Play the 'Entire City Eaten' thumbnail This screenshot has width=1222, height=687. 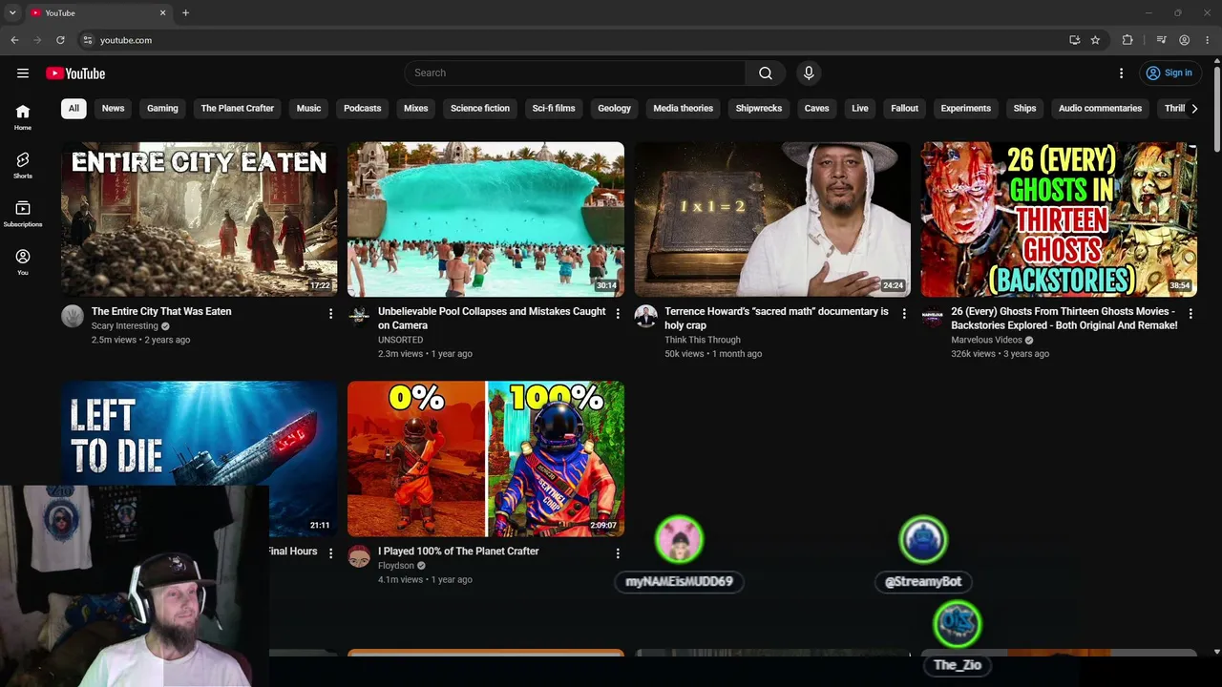200,219
